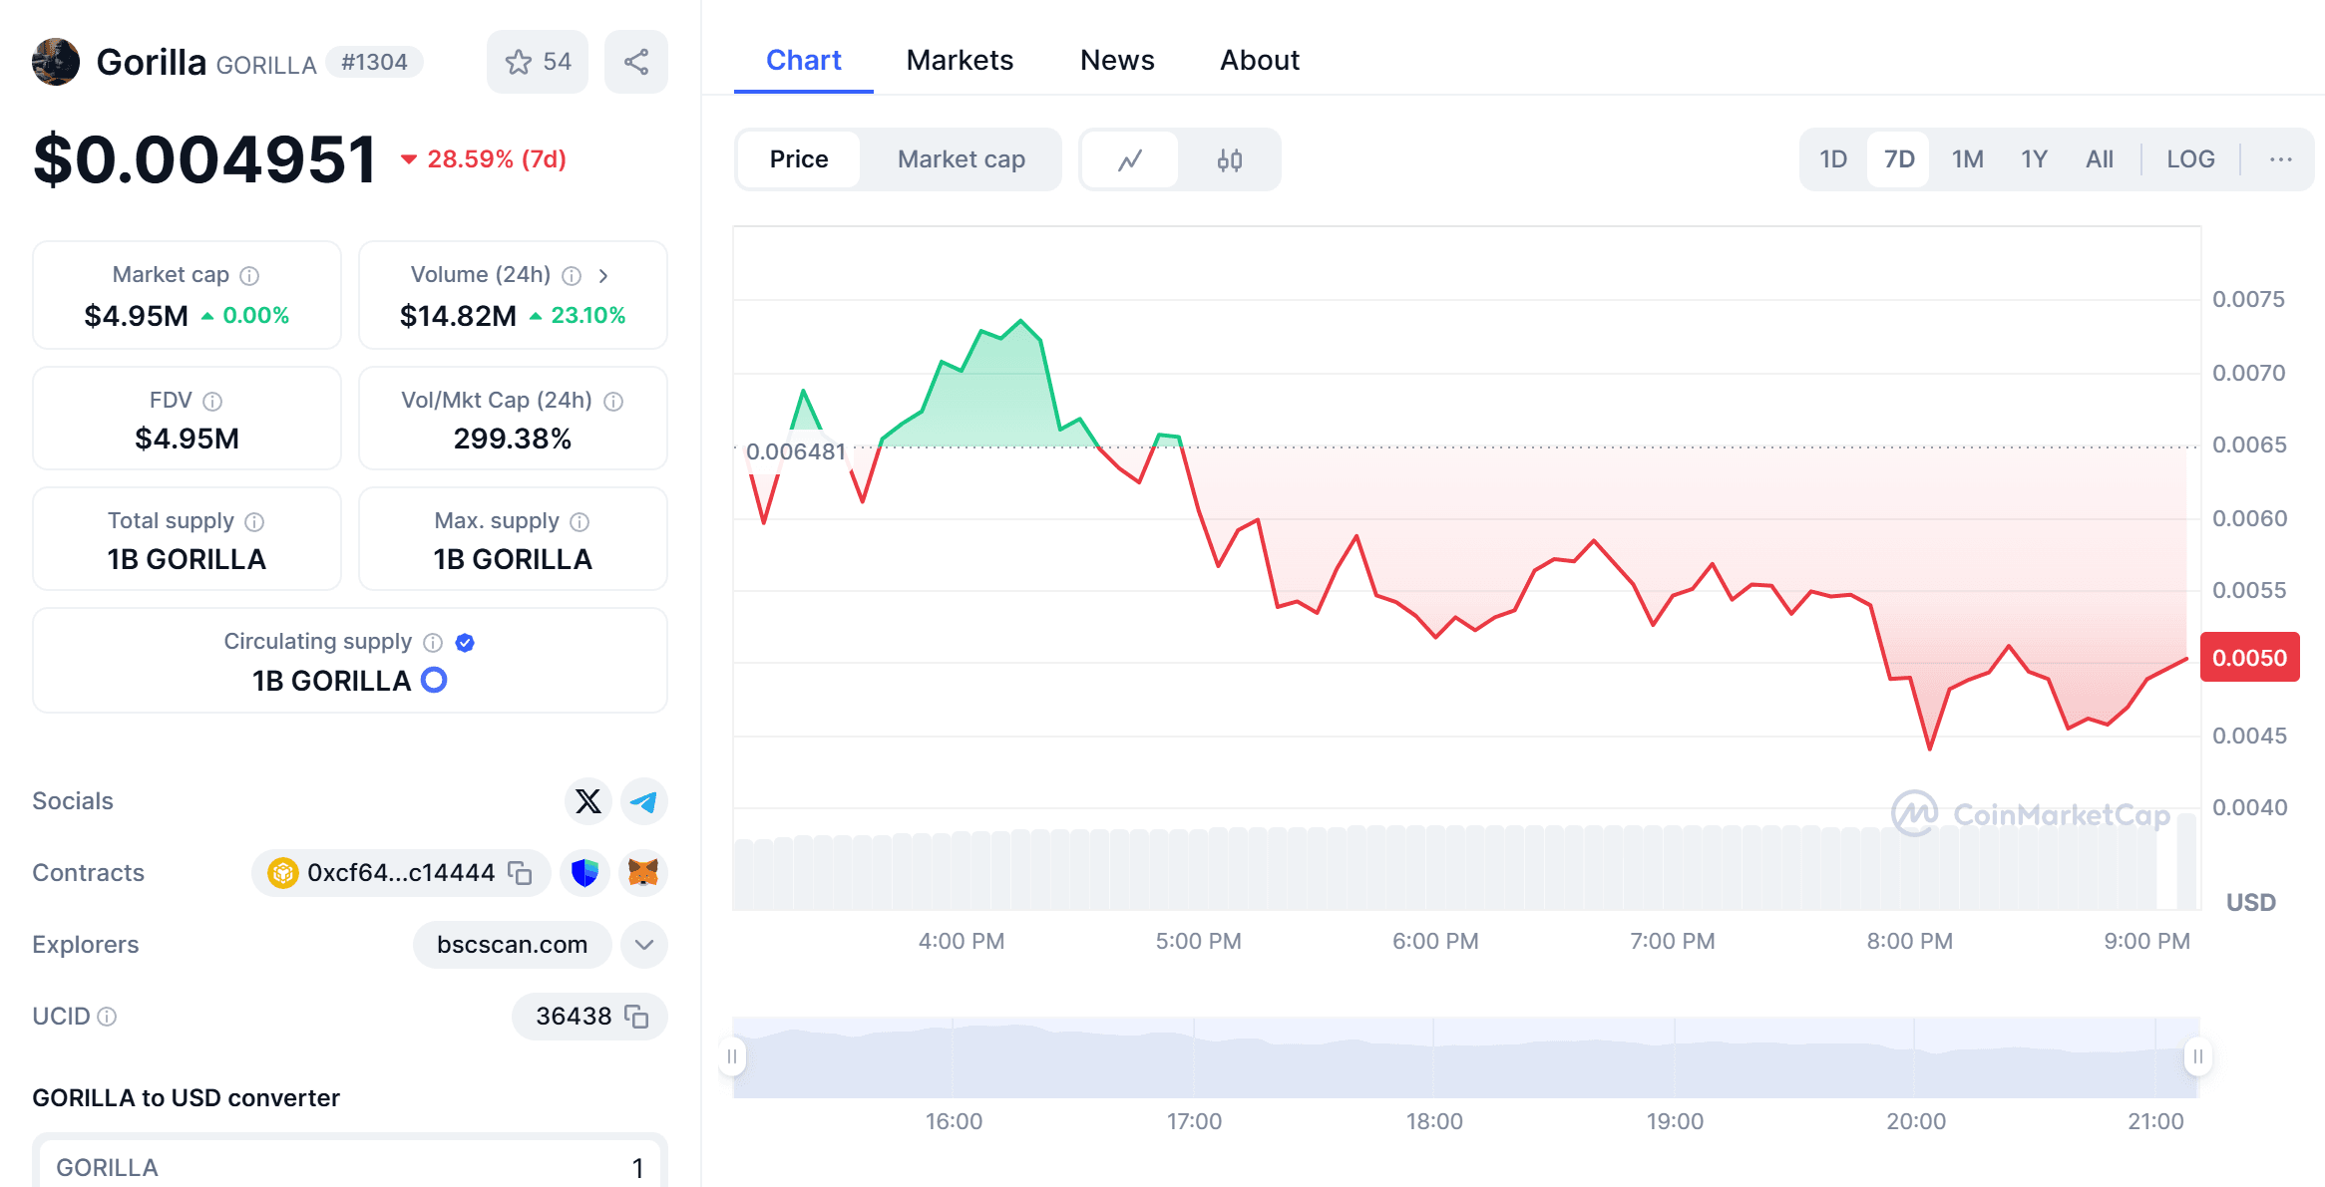
Task: Open the Telegram social link
Action: tap(644, 801)
